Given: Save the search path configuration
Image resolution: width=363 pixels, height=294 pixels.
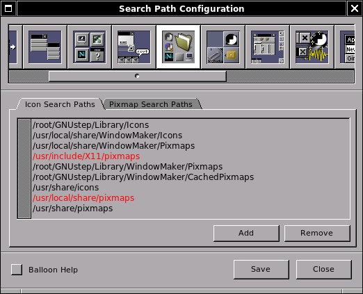Looking at the screenshot, I should (x=261, y=269).
